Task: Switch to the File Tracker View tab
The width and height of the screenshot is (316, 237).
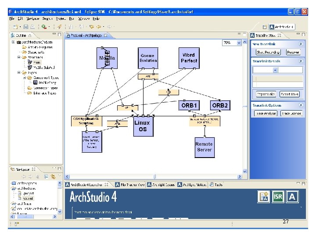Action: [x=130, y=184]
